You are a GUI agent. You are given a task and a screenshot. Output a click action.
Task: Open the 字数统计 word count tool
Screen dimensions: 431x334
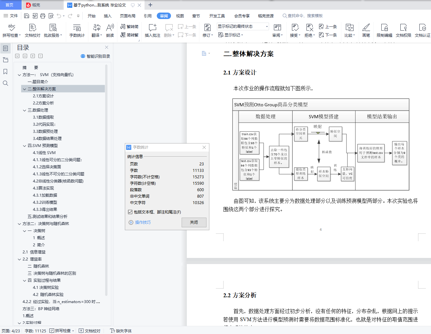(x=77, y=31)
